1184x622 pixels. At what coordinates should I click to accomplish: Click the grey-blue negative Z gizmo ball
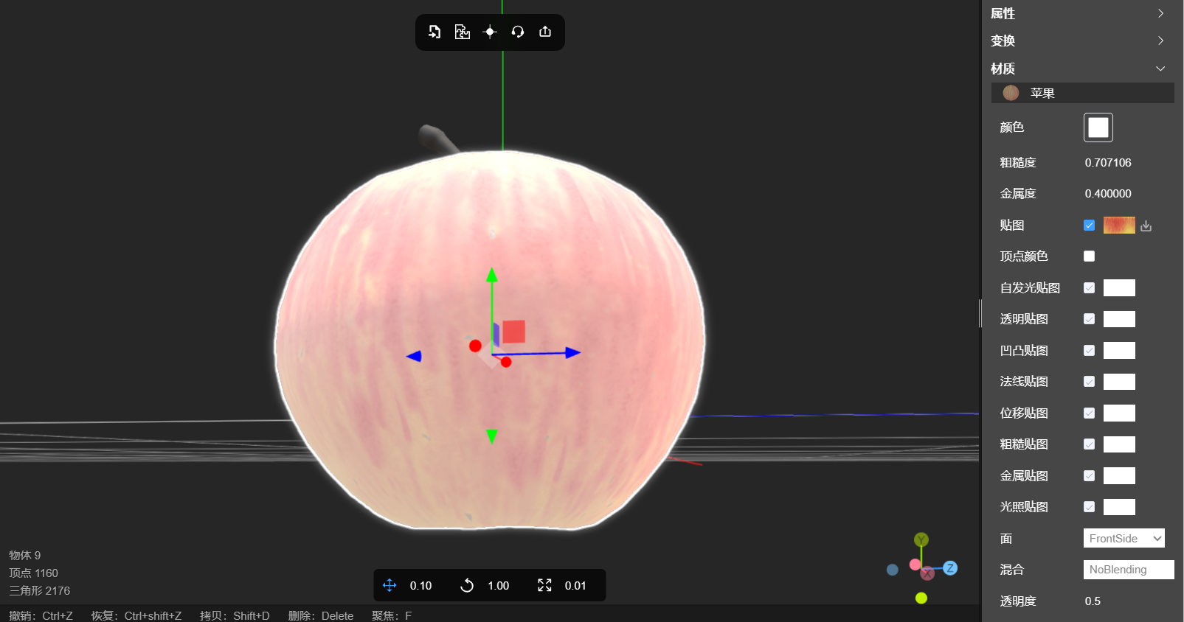[893, 570]
